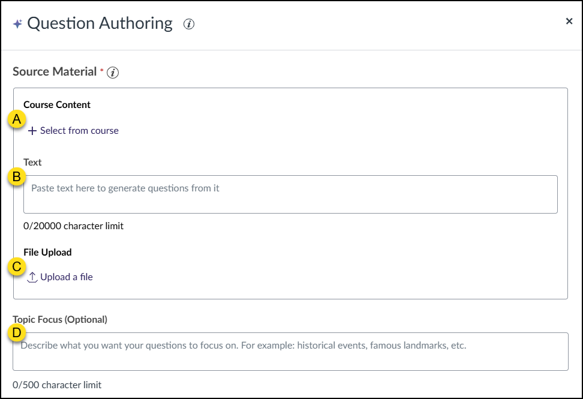Close the Question Authoring panel

(569, 20)
